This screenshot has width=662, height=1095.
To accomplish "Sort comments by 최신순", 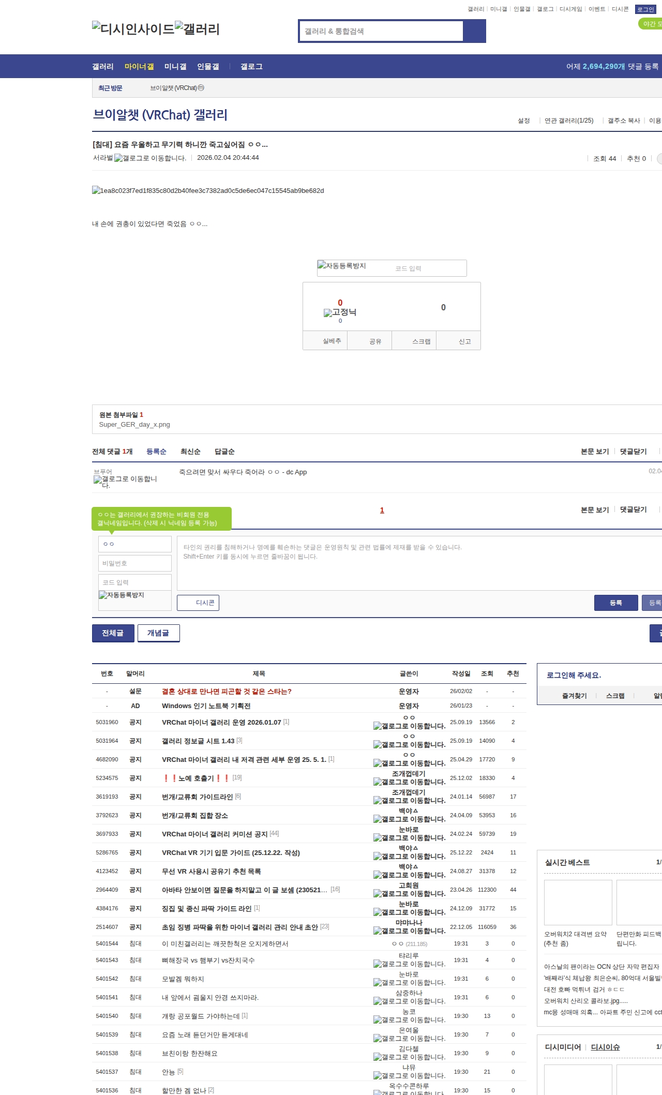I will point(190,452).
